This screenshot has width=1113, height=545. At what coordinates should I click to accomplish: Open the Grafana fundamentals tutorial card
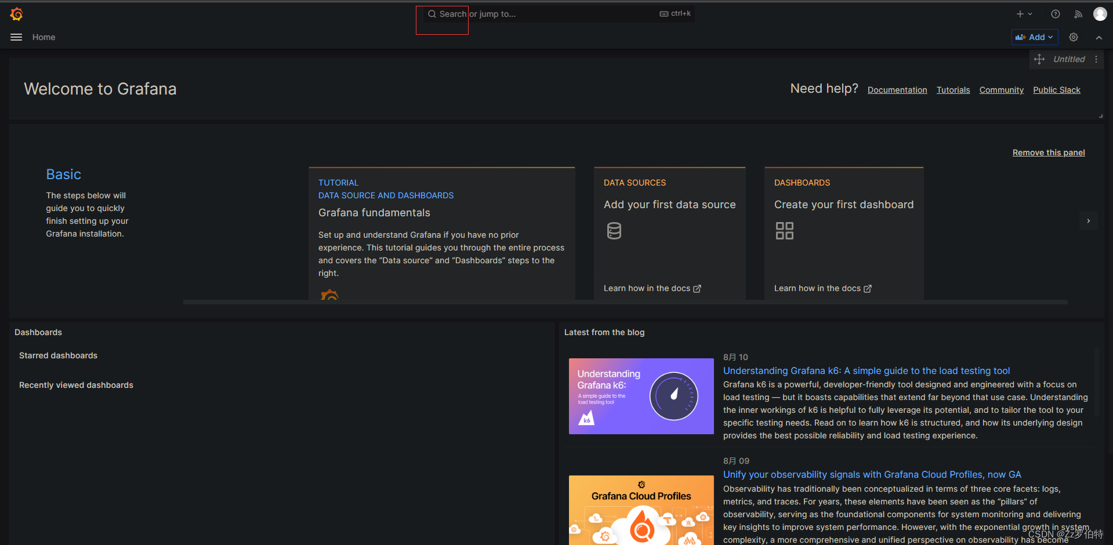point(442,234)
